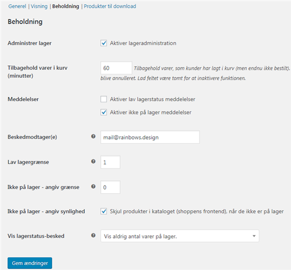Open the Generel settings tab
This screenshot has width=291, height=270.
17,6
